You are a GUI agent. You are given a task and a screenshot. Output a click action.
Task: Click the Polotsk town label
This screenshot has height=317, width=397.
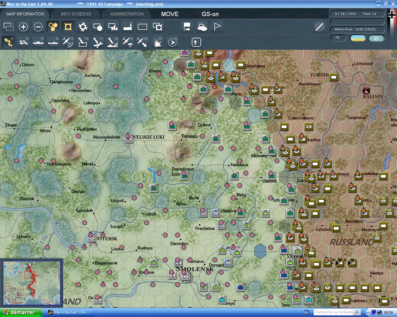click(27, 199)
